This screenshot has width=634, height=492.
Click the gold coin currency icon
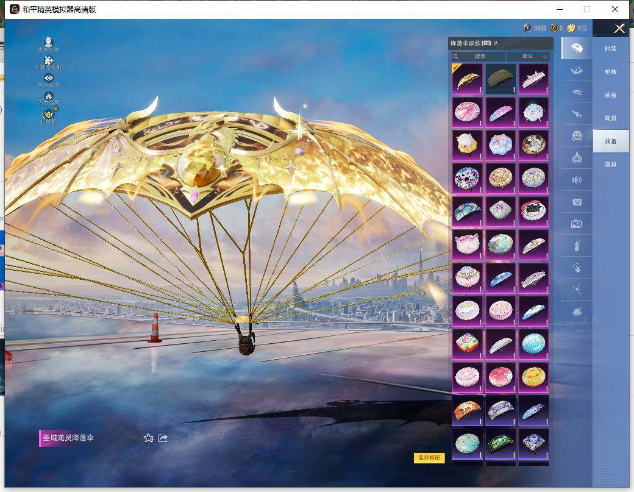click(571, 28)
